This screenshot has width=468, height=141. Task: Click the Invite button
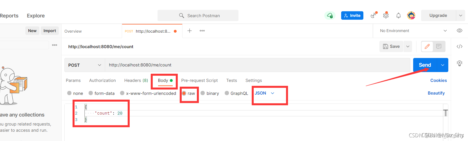click(352, 15)
